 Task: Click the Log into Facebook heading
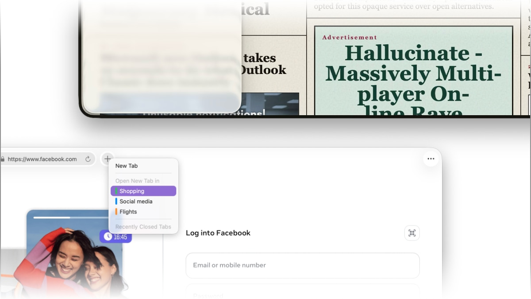pos(218,233)
